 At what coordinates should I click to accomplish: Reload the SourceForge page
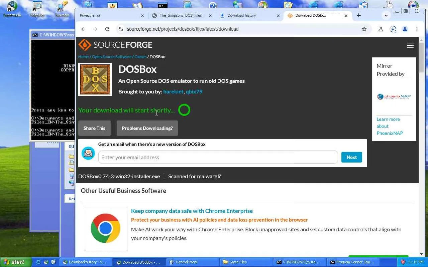click(107, 29)
